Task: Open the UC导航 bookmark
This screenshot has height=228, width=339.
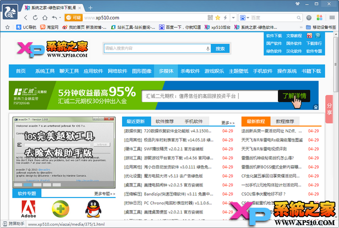Action: pyautogui.click(x=26, y=27)
